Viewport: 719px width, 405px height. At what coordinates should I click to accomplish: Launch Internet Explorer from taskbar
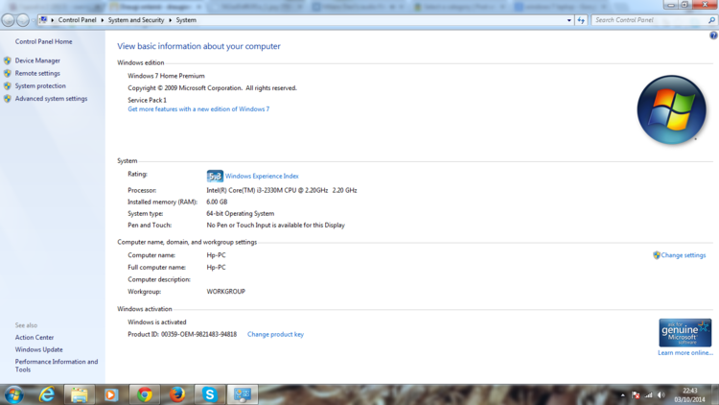[x=47, y=394]
